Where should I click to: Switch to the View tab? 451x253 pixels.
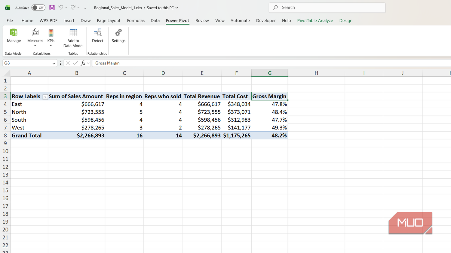pos(220,20)
